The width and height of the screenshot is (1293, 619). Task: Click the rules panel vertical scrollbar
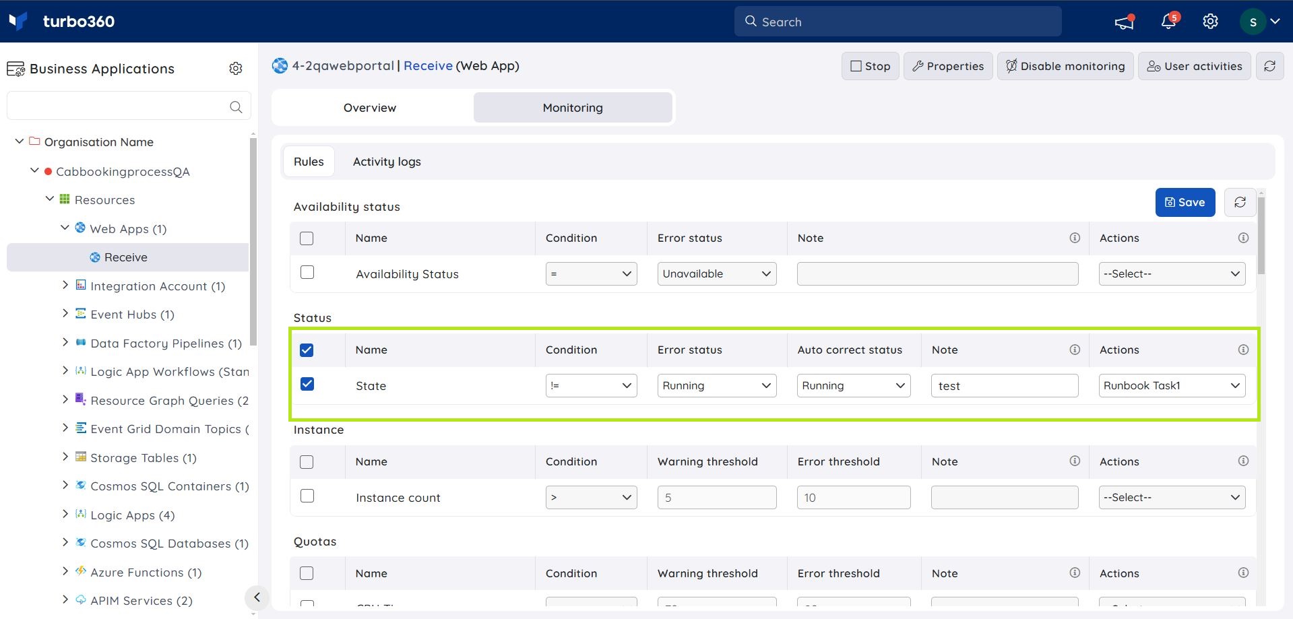pyautogui.click(x=1261, y=236)
